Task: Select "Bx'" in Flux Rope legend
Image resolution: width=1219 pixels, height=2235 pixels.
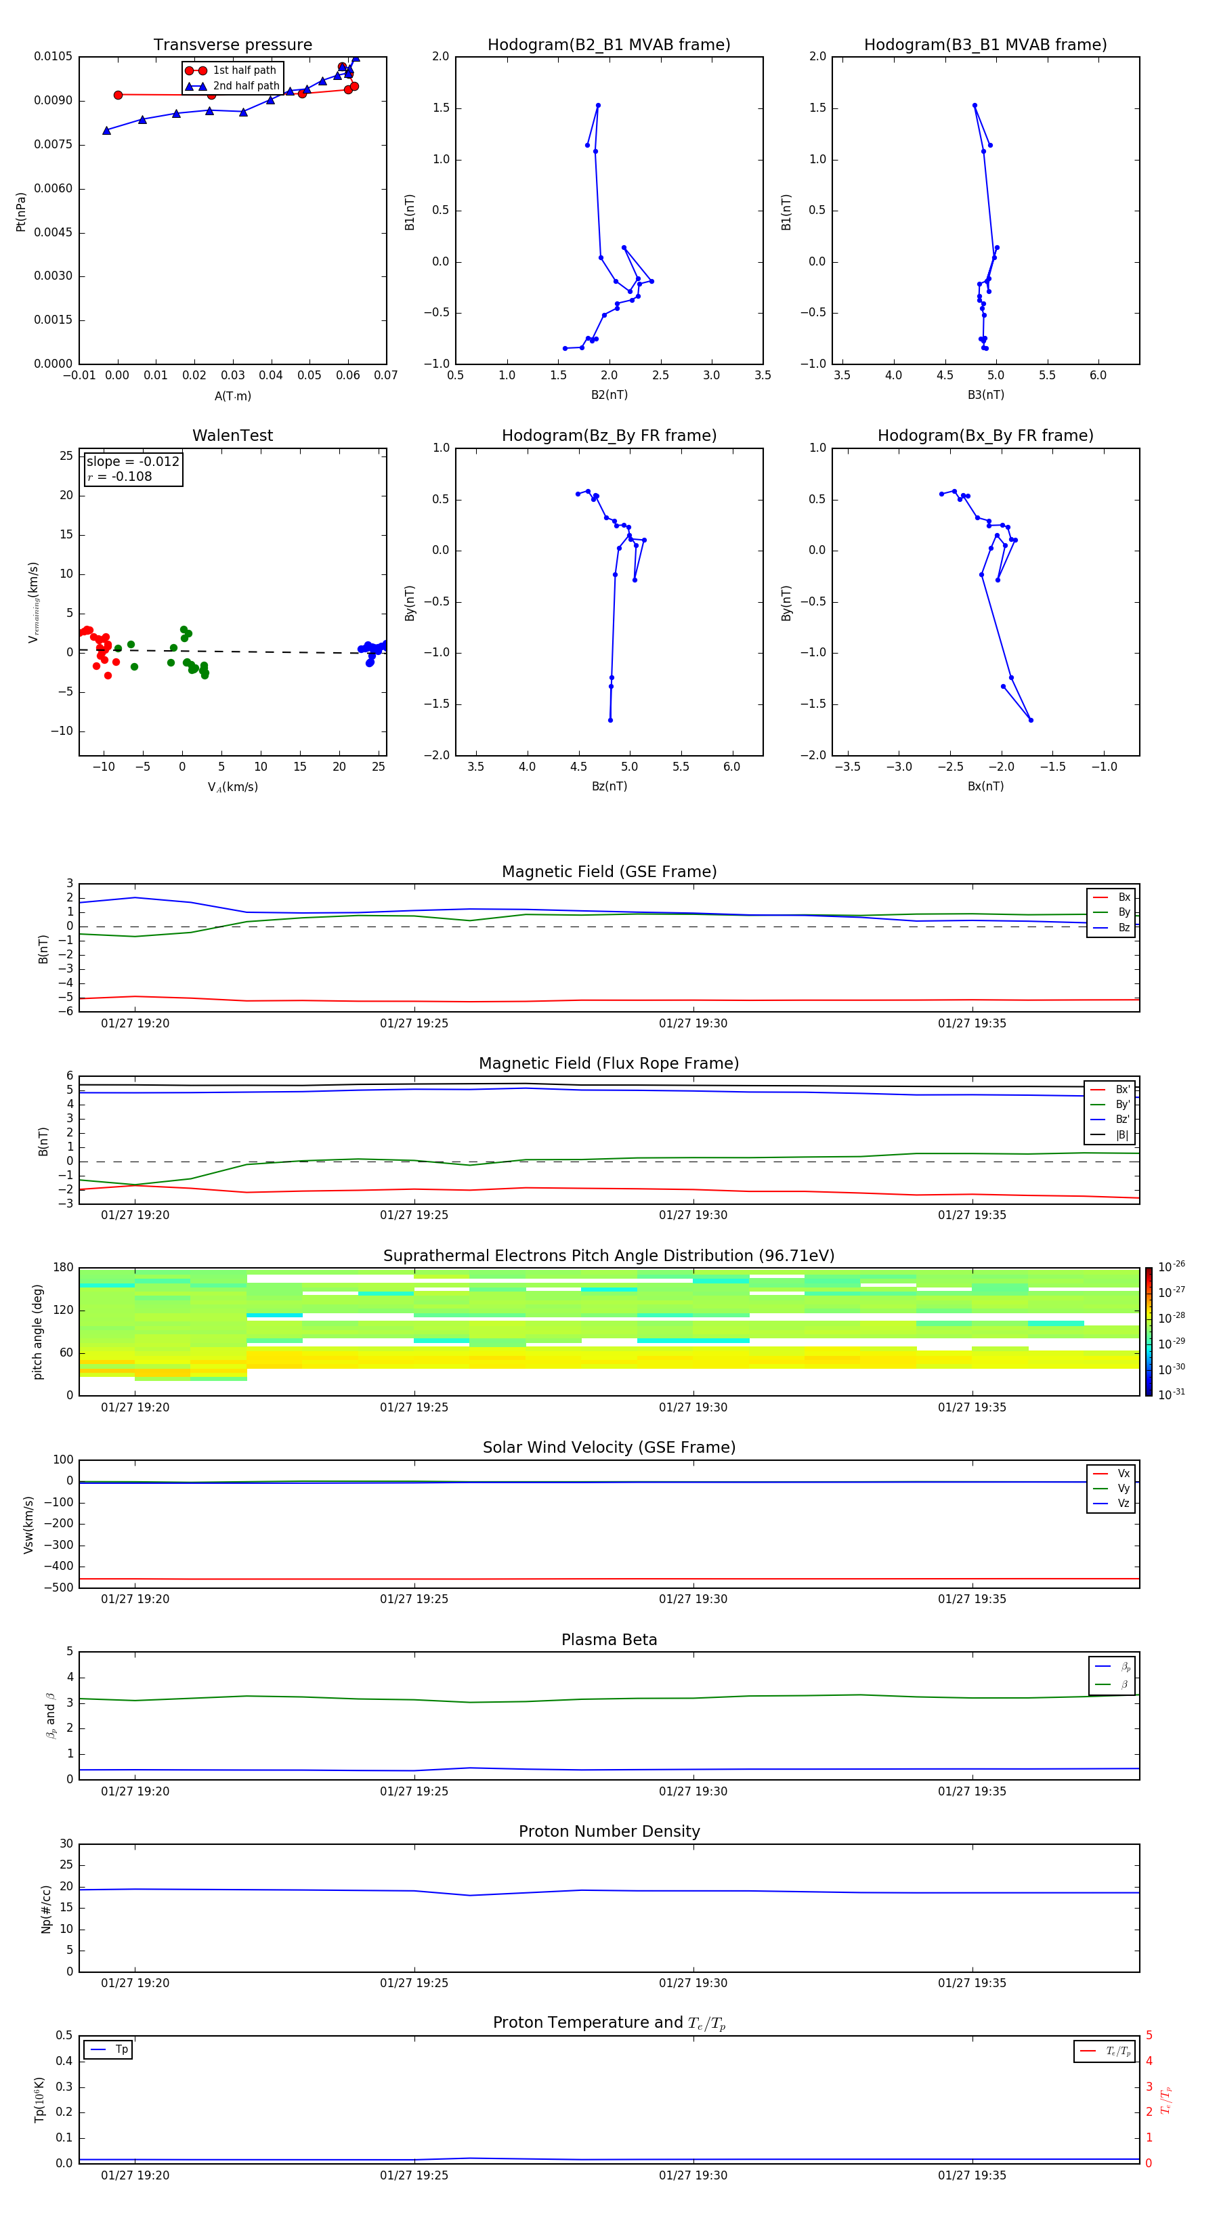Action: 1111,1089
